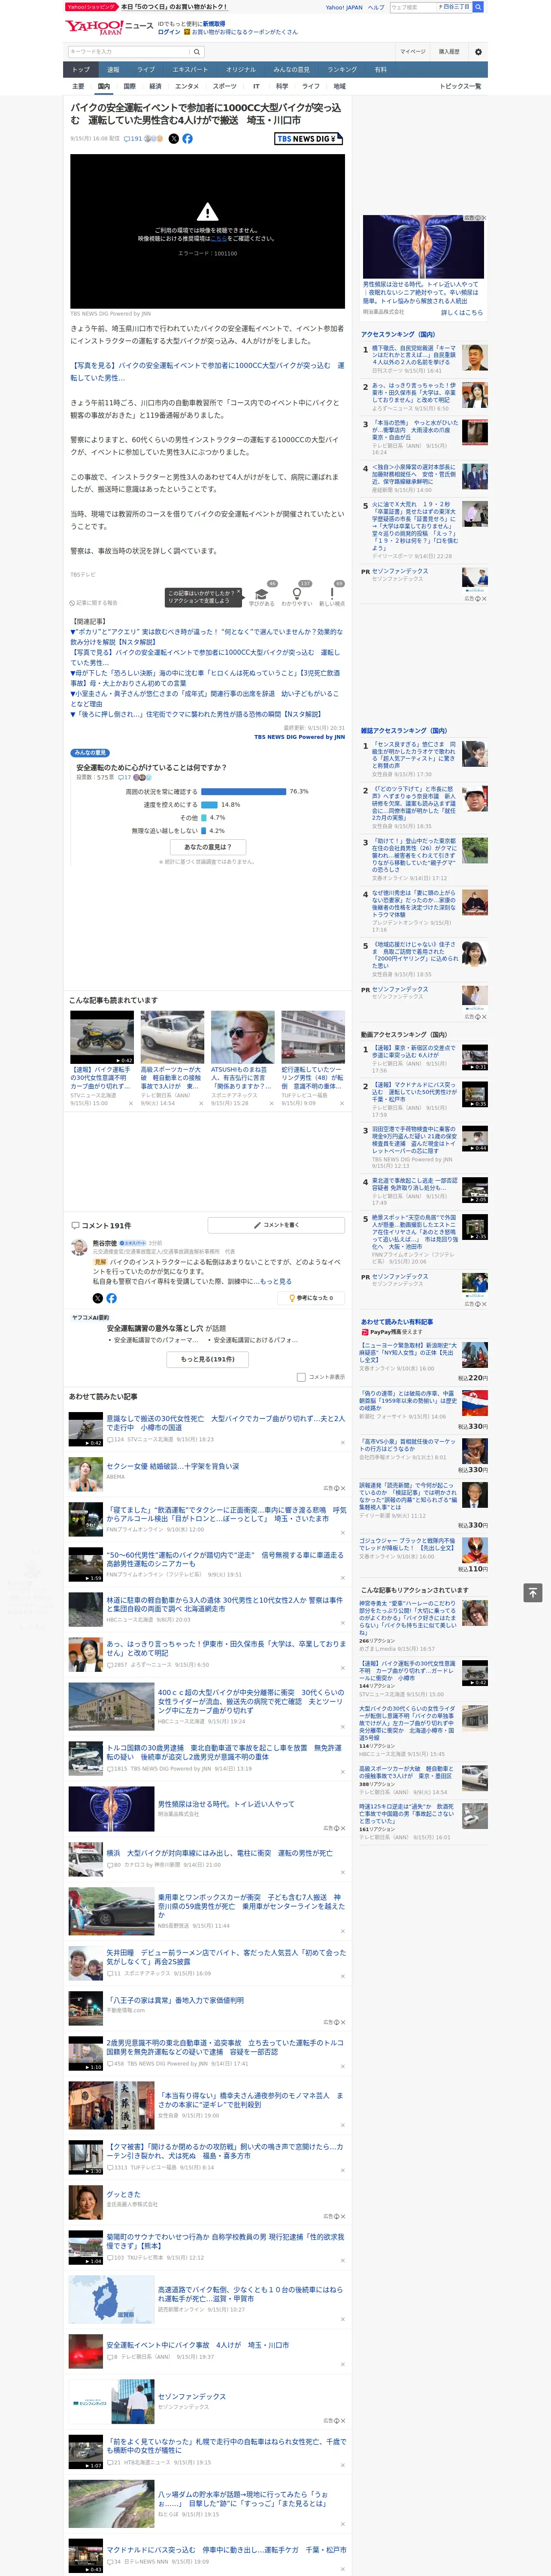The height and width of the screenshot is (2576, 551).
Task: Open the ATSUSHI recommended article thumbnail
Action: pos(242,1037)
